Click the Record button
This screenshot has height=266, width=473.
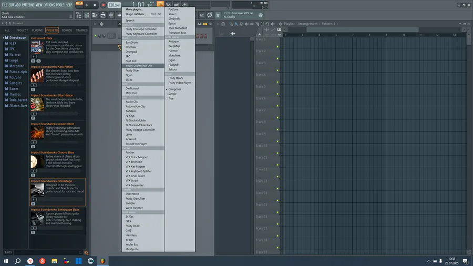103,5
